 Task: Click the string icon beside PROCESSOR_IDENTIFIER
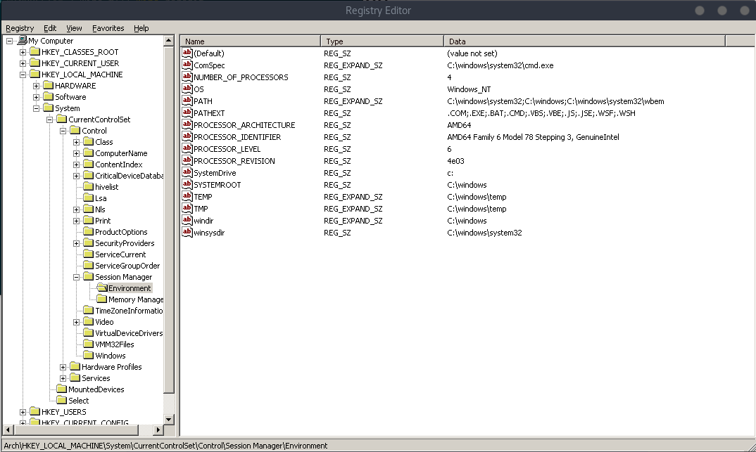point(187,136)
